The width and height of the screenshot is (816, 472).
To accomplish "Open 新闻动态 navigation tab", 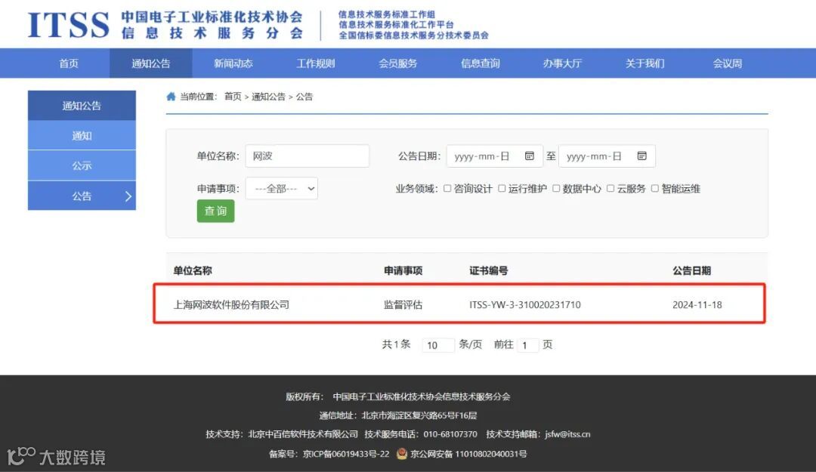I will [x=233, y=63].
